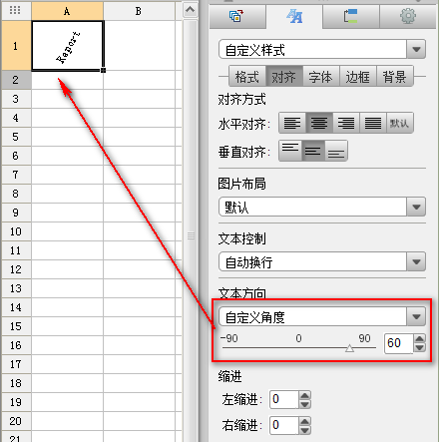Set vertical alignment to top
The height and width of the screenshot is (442, 439).
tap(290, 151)
